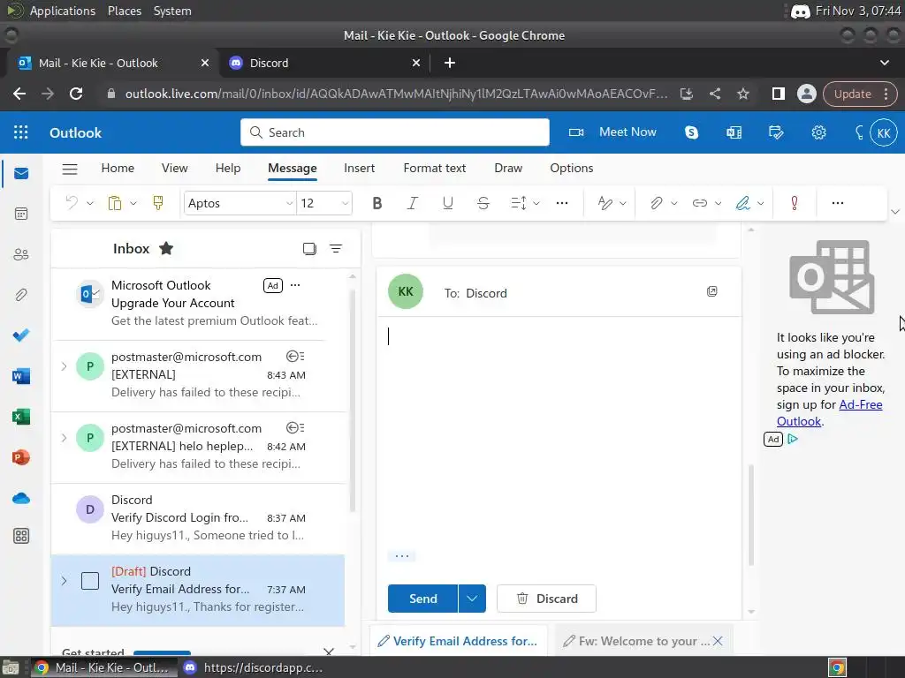The height and width of the screenshot is (678, 905).
Task: Open the My Day calendar-check icon
Action: (776, 132)
